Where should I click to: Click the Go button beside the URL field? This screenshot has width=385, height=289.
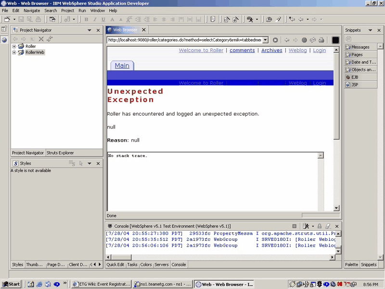pyautogui.click(x=275, y=40)
